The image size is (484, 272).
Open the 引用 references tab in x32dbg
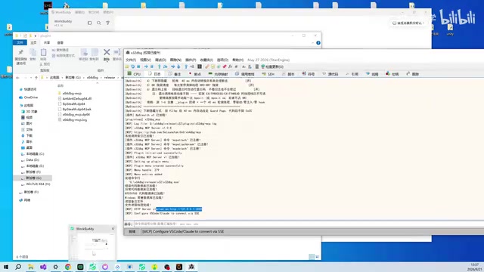[352, 74]
